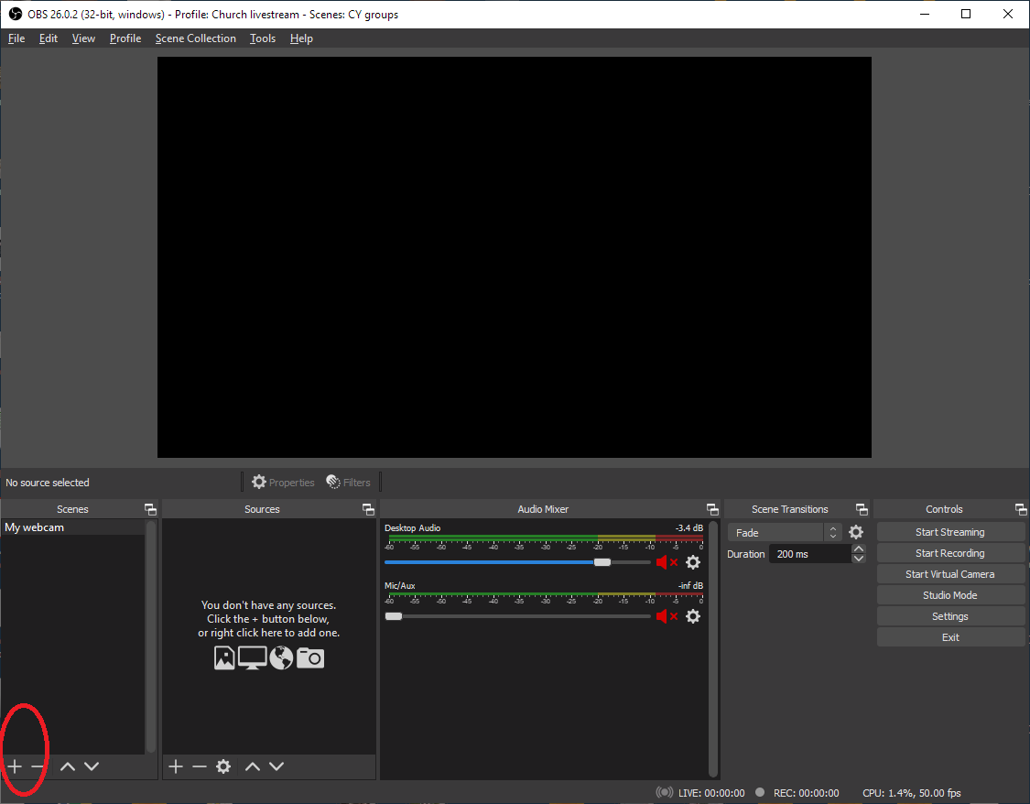
Task: Open source properties gear in Sources panel
Action: 223,766
